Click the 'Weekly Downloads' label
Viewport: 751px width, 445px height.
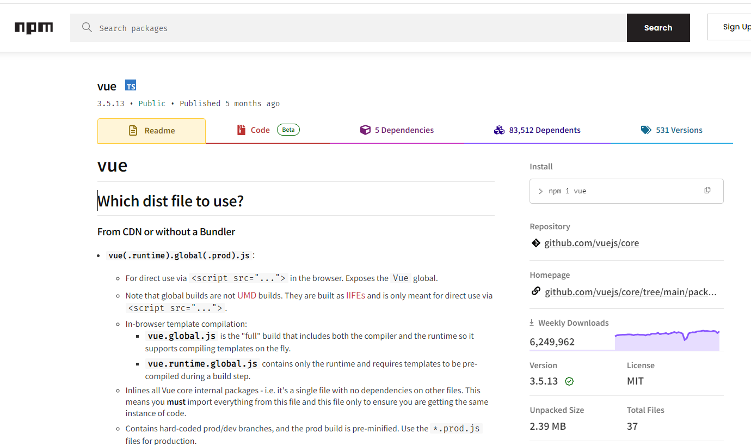pyautogui.click(x=574, y=323)
